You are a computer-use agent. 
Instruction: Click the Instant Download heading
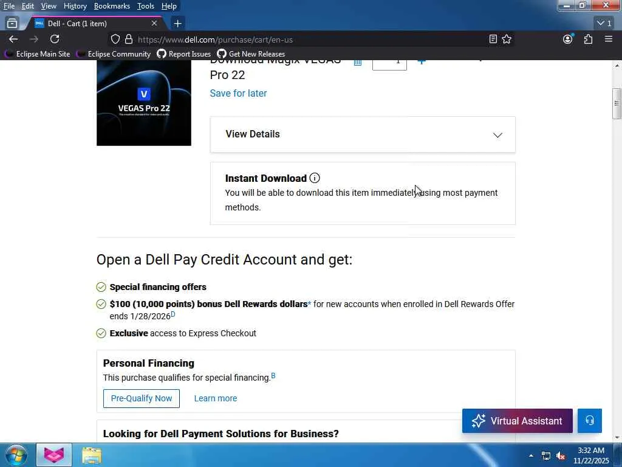pos(266,178)
